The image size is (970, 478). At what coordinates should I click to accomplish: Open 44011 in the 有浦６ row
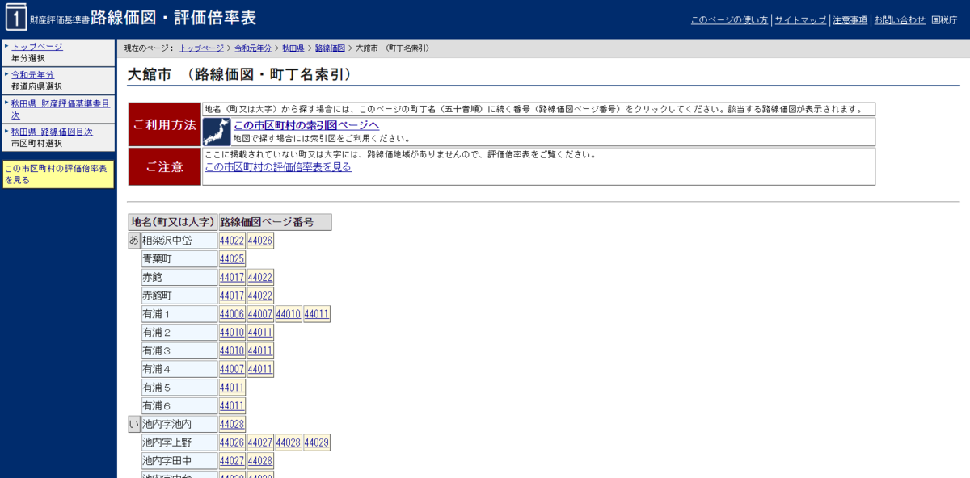(232, 406)
